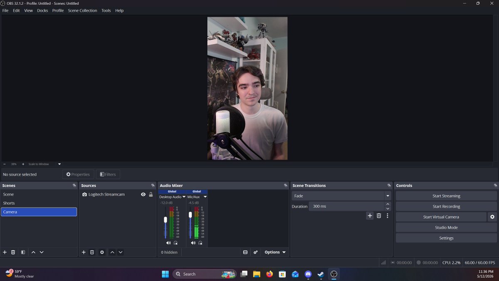This screenshot has height=281, width=499.
Task: Open the File menu
Action: pos(5,10)
